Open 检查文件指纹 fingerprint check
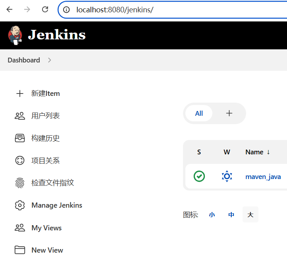This screenshot has width=287, height=255. (x=52, y=183)
